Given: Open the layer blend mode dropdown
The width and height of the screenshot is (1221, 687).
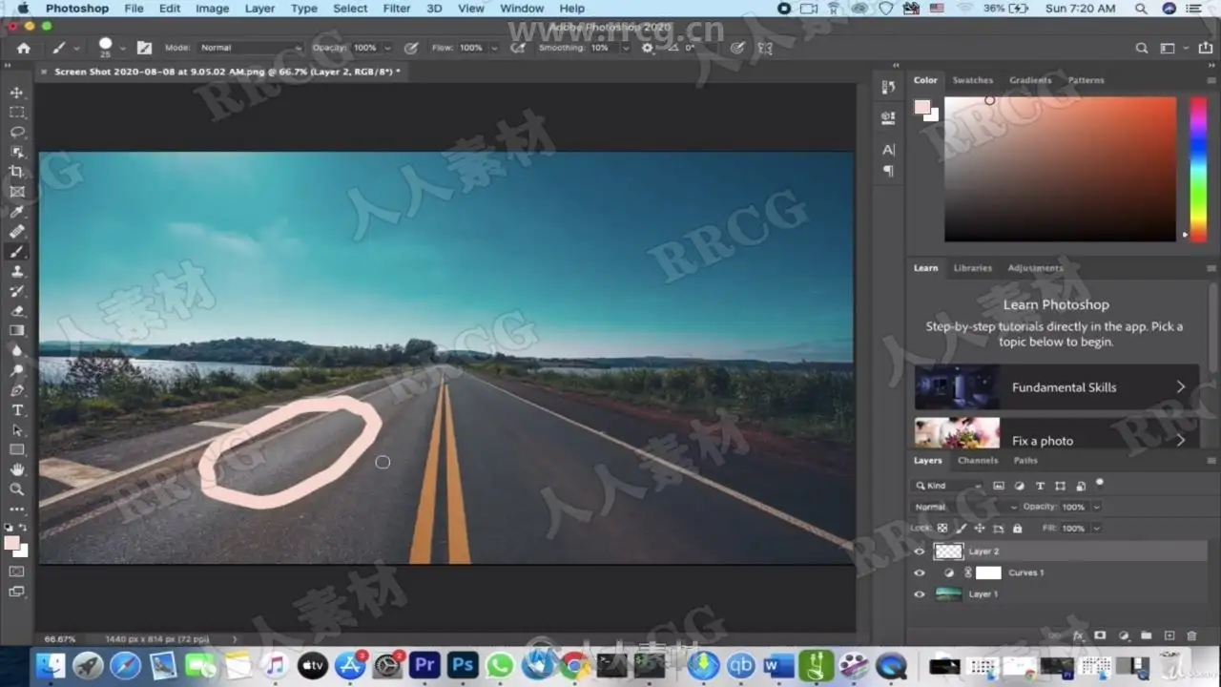Looking at the screenshot, I should click(963, 507).
